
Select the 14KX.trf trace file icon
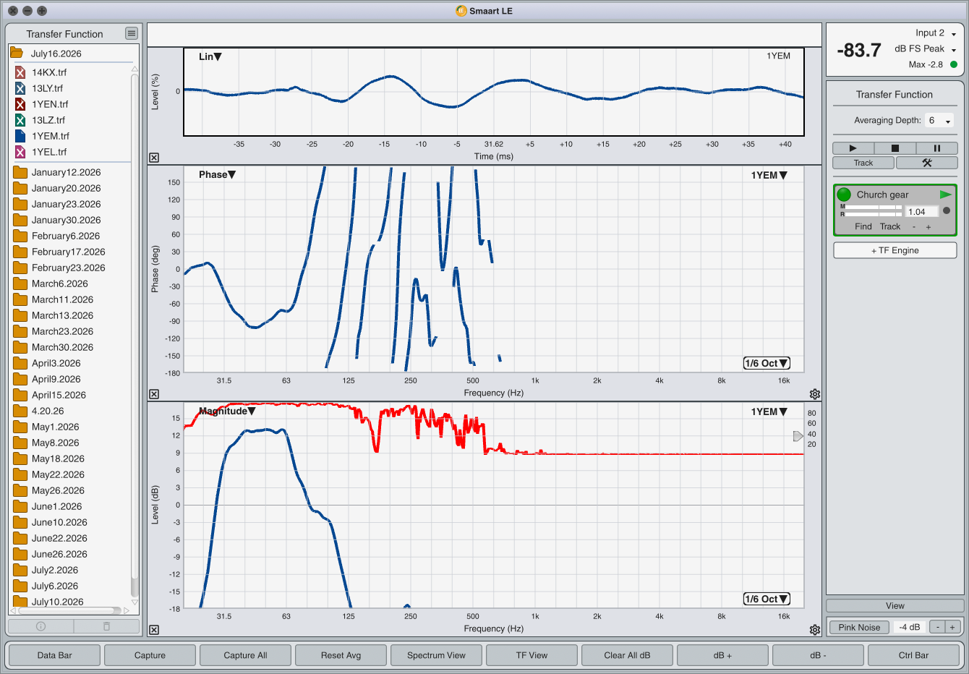coord(20,72)
